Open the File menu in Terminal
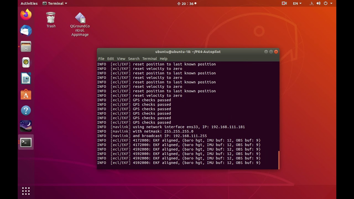This screenshot has width=354, height=199. (101, 59)
